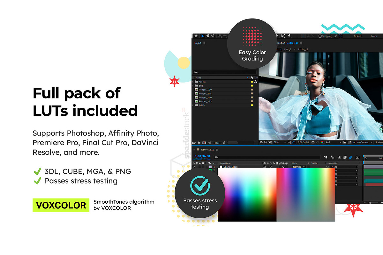Click the Project panel tab
Screen dimensions: 383x255
tap(198, 43)
